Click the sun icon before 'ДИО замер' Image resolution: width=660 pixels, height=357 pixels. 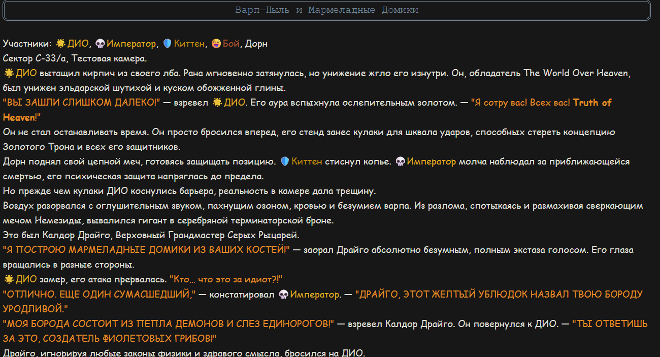coord(9,279)
